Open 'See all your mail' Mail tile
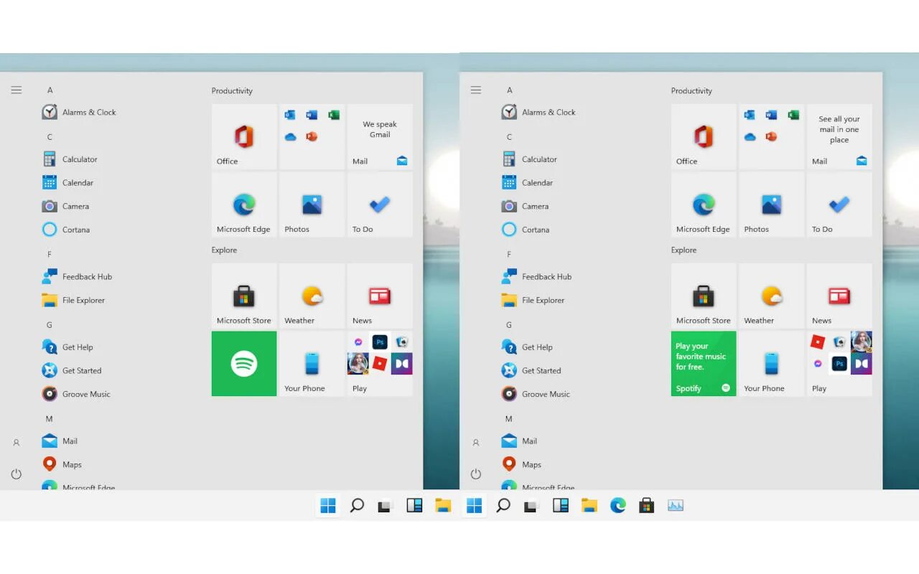This screenshot has height=574, width=919. 839,136
